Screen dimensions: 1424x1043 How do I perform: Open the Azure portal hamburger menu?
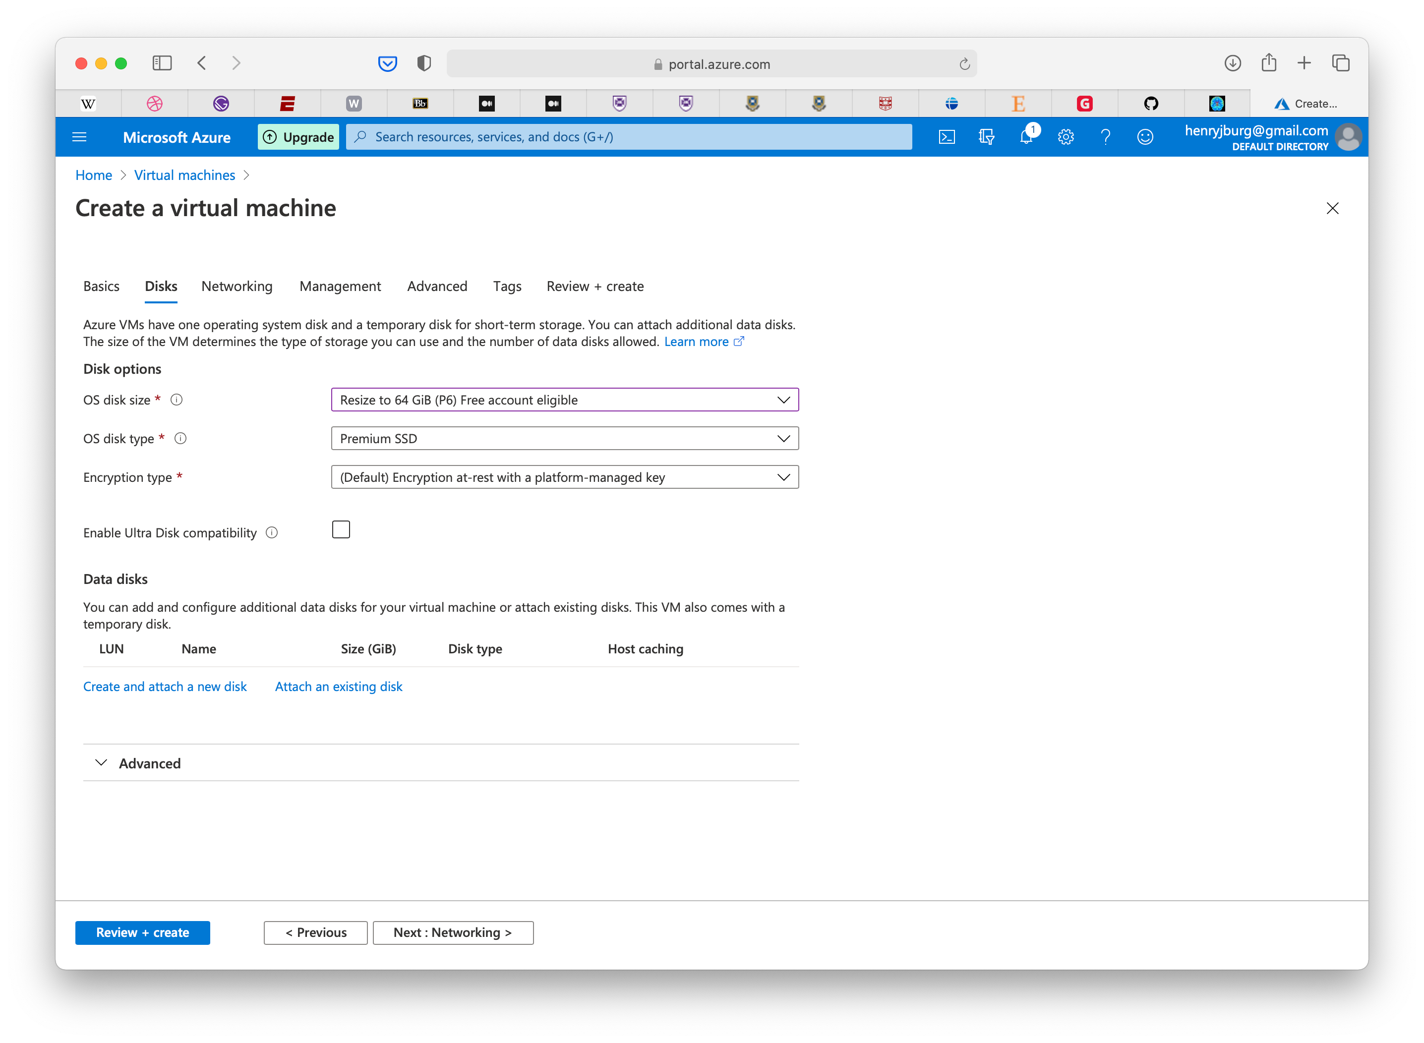click(79, 137)
